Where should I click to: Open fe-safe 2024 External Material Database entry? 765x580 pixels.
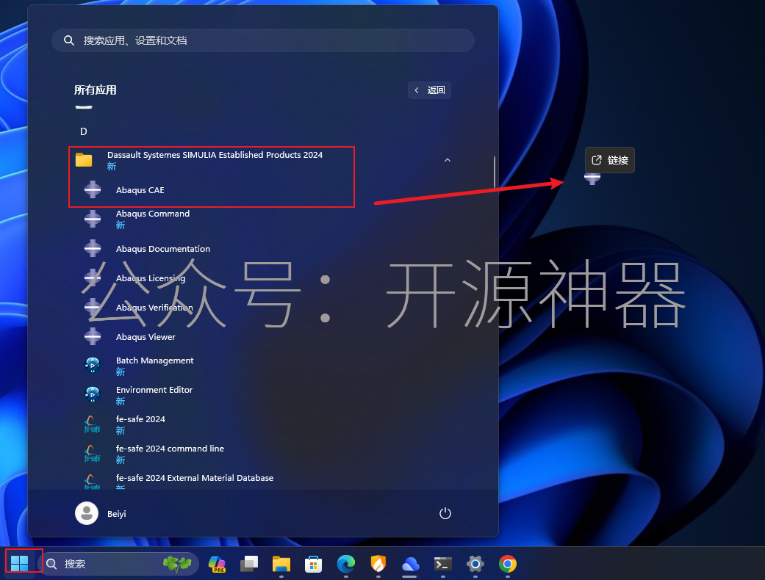[x=264, y=479]
